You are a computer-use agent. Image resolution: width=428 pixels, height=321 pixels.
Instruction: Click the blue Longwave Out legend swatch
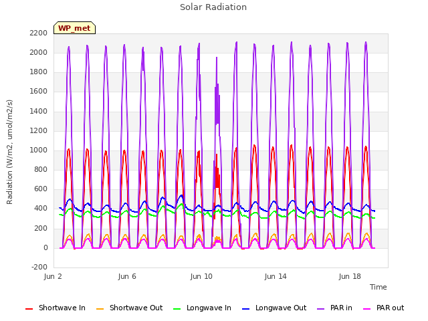click(x=245, y=309)
